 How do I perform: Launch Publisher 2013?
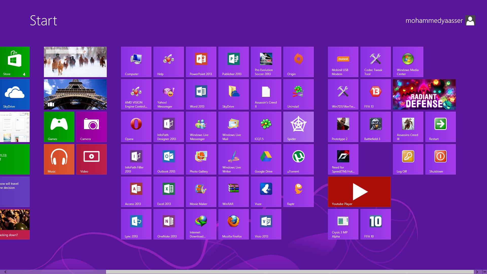pos(234,62)
